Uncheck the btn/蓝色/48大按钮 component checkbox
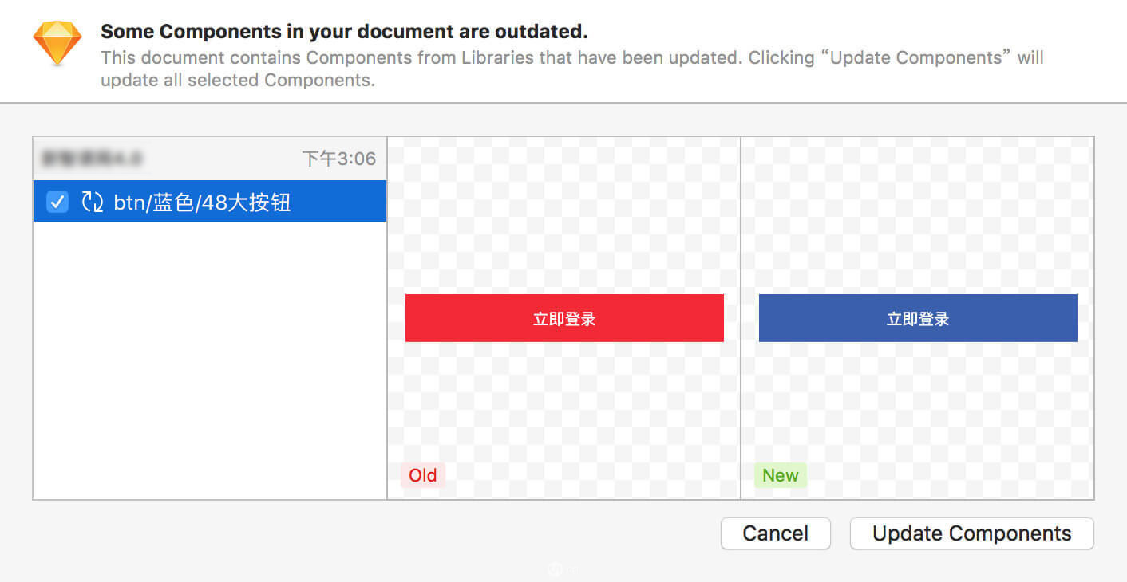This screenshot has width=1127, height=582. 57,202
